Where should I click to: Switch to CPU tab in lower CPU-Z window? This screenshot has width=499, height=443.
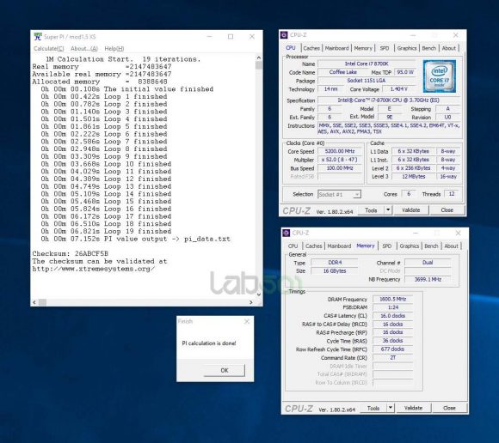[x=293, y=246]
